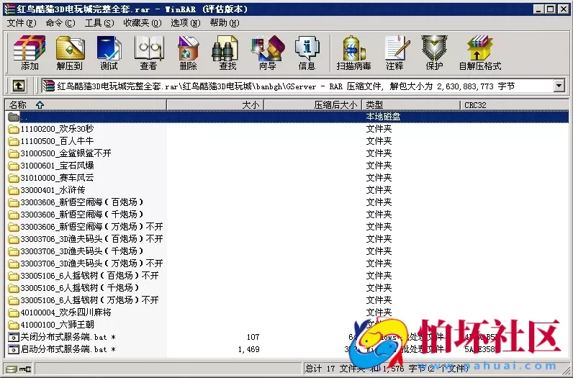The image size is (573, 378).
Task: Click the Add (添加) toolbar icon
Action: point(30,53)
